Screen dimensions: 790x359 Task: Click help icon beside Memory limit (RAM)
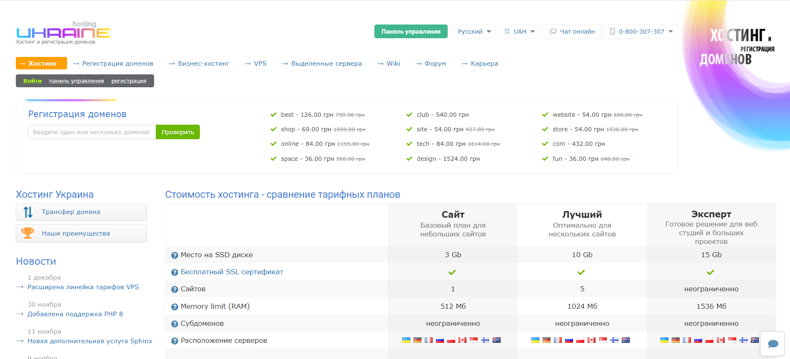[174, 307]
